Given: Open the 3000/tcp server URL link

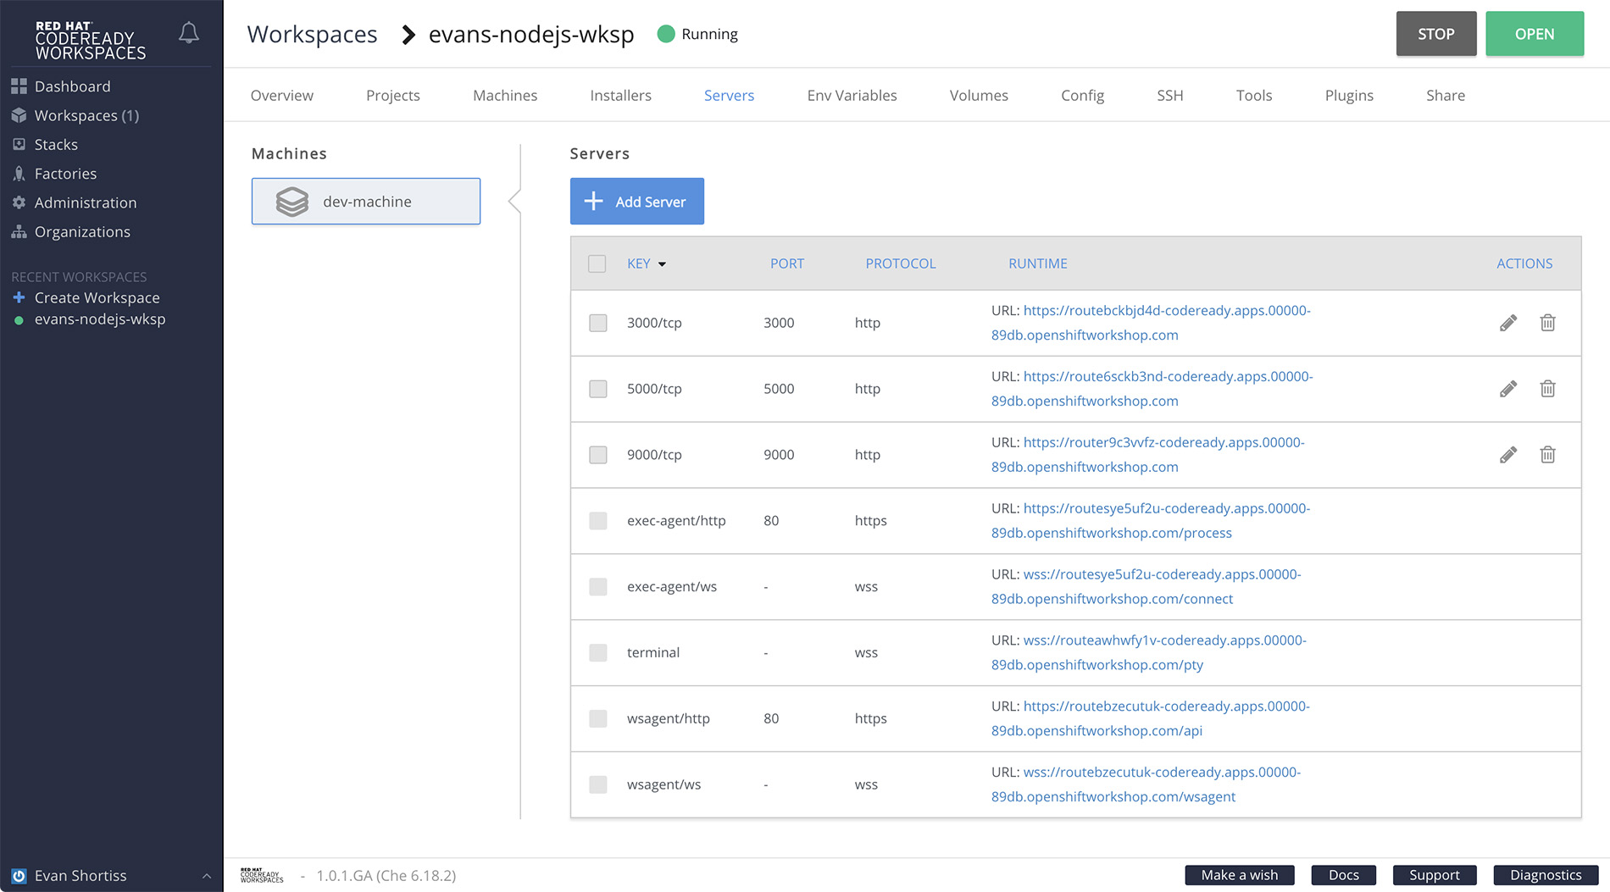Looking at the screenshot, I should (1152, 323).
